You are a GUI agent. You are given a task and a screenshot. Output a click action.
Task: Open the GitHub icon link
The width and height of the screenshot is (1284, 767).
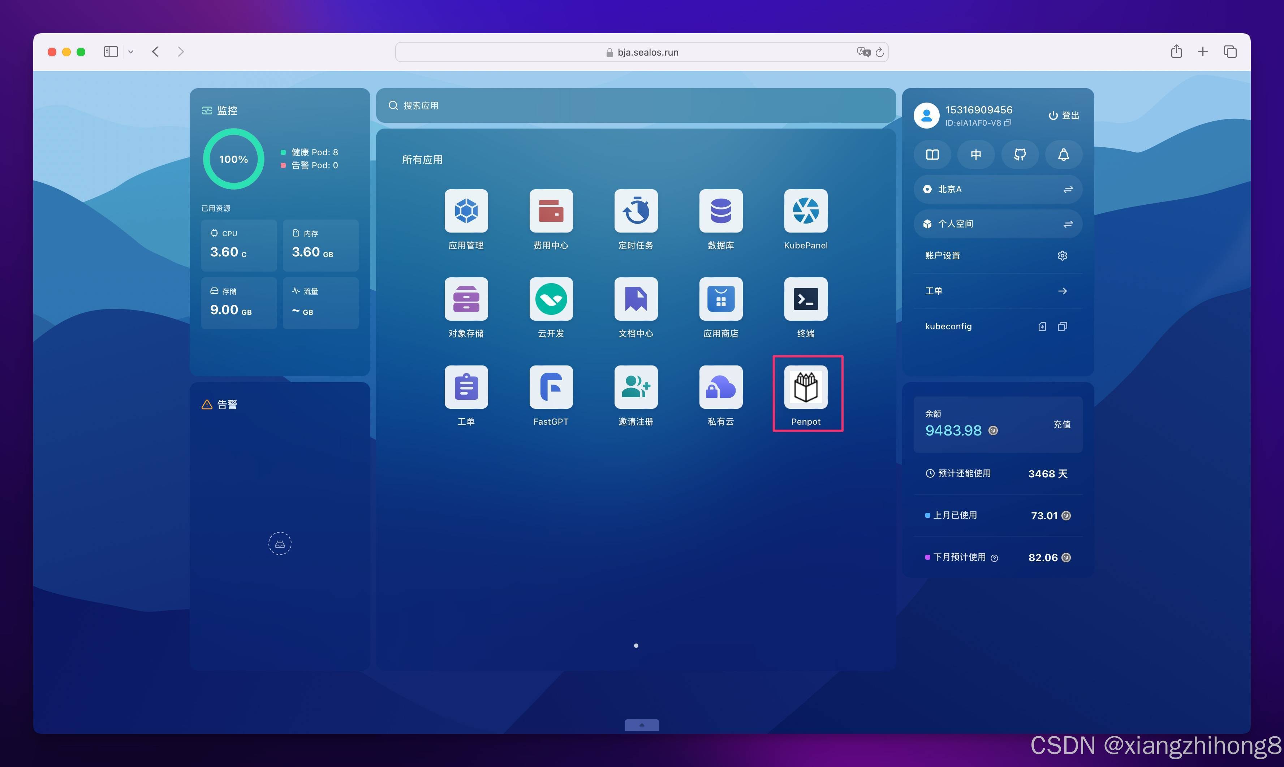[x=1020, y=155]
